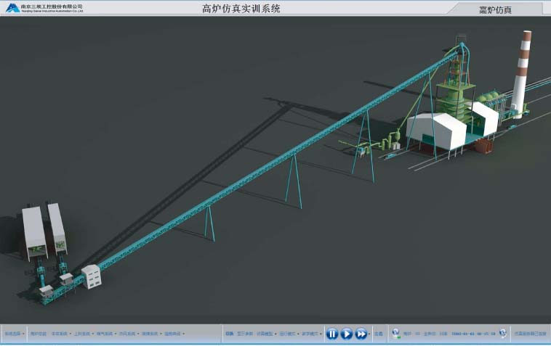This screenshot has height=346, width=551.
Task: Click the fast-forward simulation button
Action: tap(361, 334)
